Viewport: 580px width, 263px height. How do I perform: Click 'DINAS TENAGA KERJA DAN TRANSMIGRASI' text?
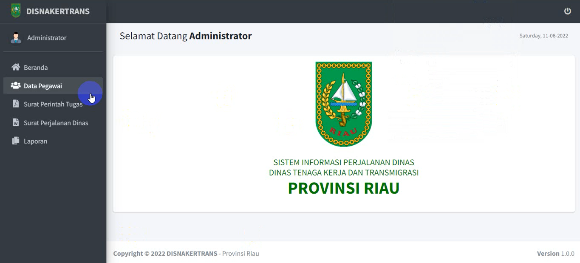pos(344,173)
